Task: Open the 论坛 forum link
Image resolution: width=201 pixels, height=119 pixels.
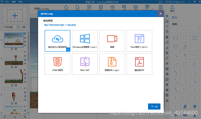Action: pos(160,2)
